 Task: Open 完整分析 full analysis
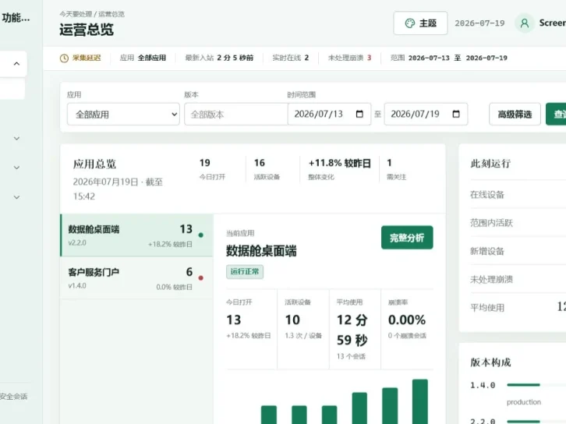click(x=407, y=238)
